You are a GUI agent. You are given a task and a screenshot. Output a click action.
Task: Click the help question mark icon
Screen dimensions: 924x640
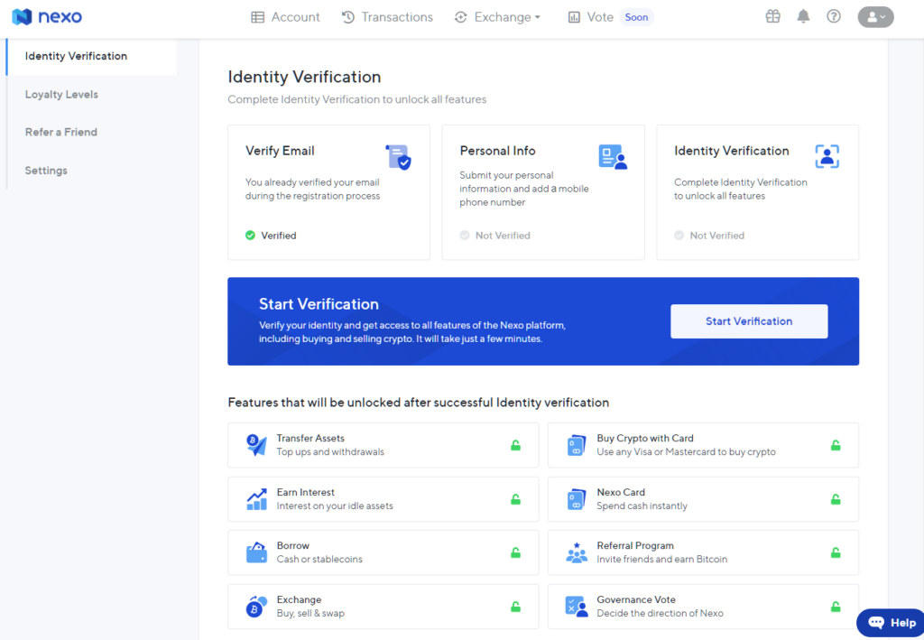(x=833, y=16)
